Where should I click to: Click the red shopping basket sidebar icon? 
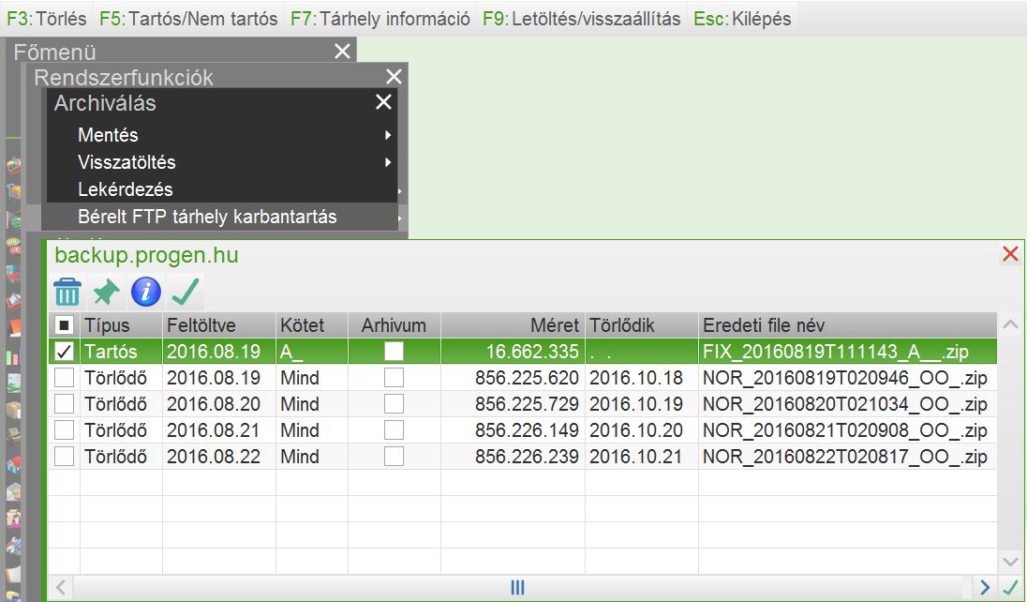point(13,165)
